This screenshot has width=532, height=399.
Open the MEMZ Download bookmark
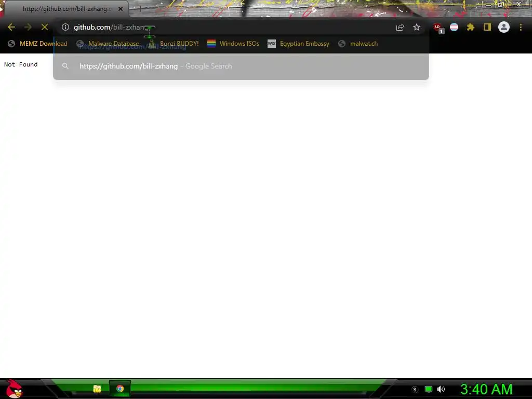point(37,44)
